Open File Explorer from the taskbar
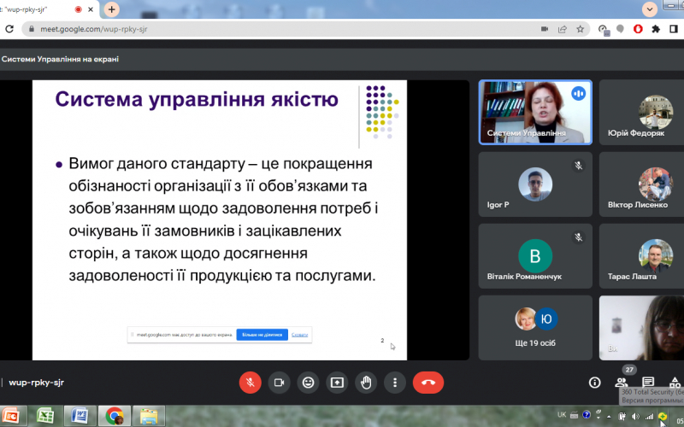Image resolution: width=684 pixels, height=427 pixels. tap(149, 416)
